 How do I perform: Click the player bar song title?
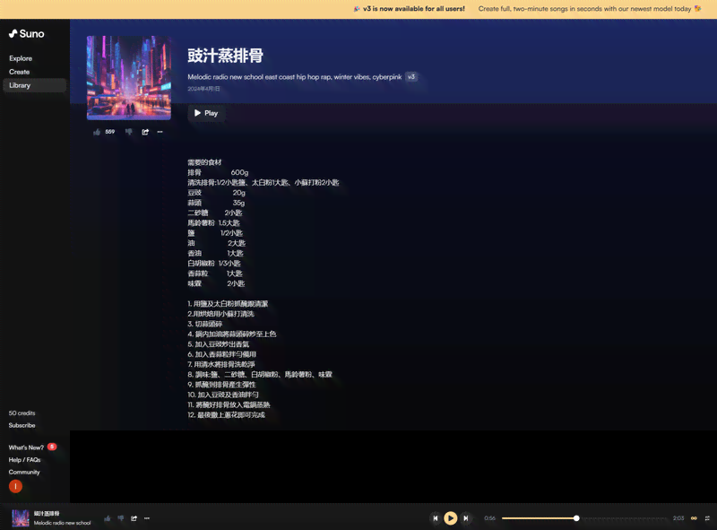[x=47, y=514]
